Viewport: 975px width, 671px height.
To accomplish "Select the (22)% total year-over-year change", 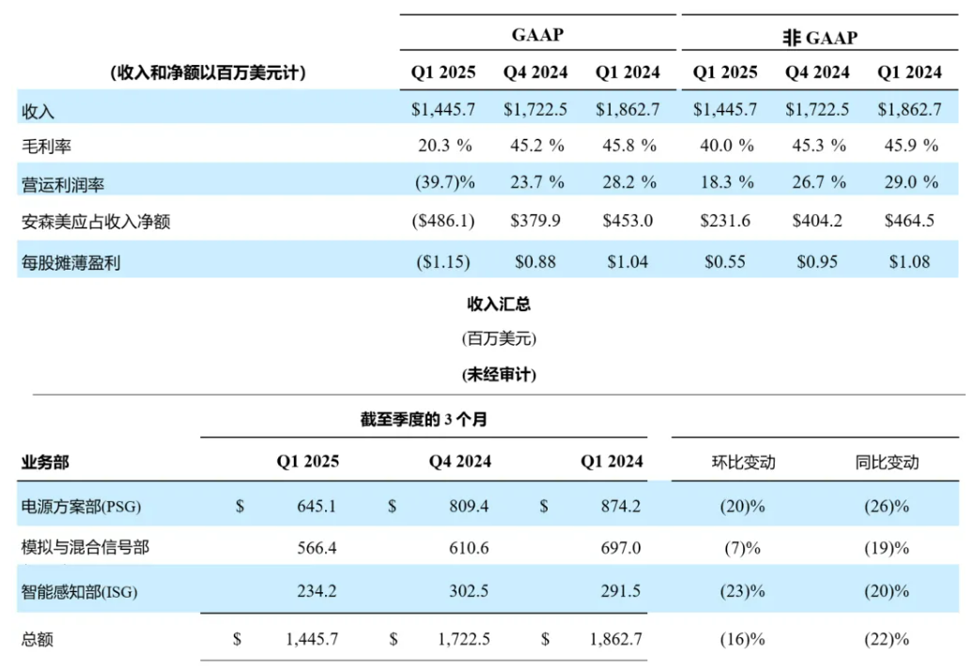I will (887, 639).
